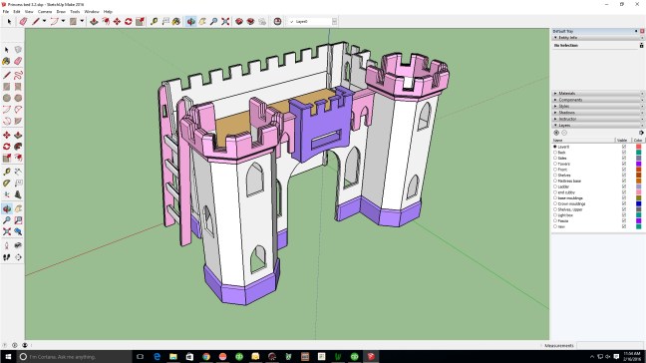Open the Window menu

(x=92, y=12)
